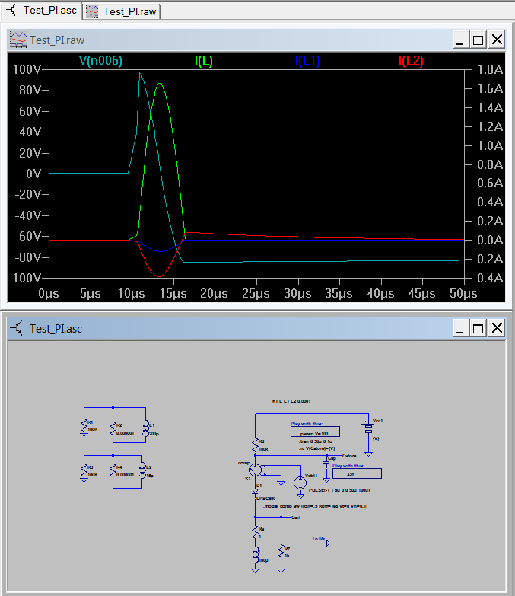Click the .model comp sw directive
Screen dimensions: 515x596
(x=315, y=506)
